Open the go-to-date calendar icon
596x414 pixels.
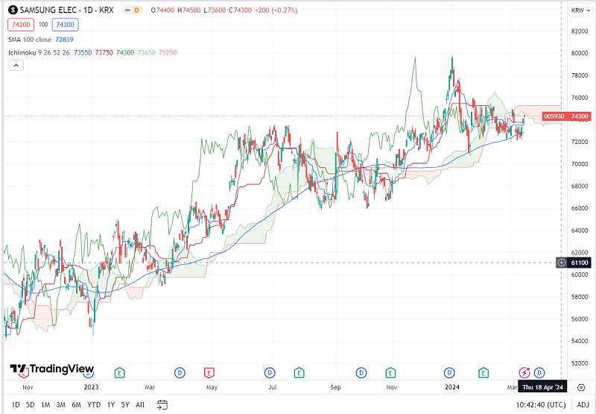tap(162, 404)
